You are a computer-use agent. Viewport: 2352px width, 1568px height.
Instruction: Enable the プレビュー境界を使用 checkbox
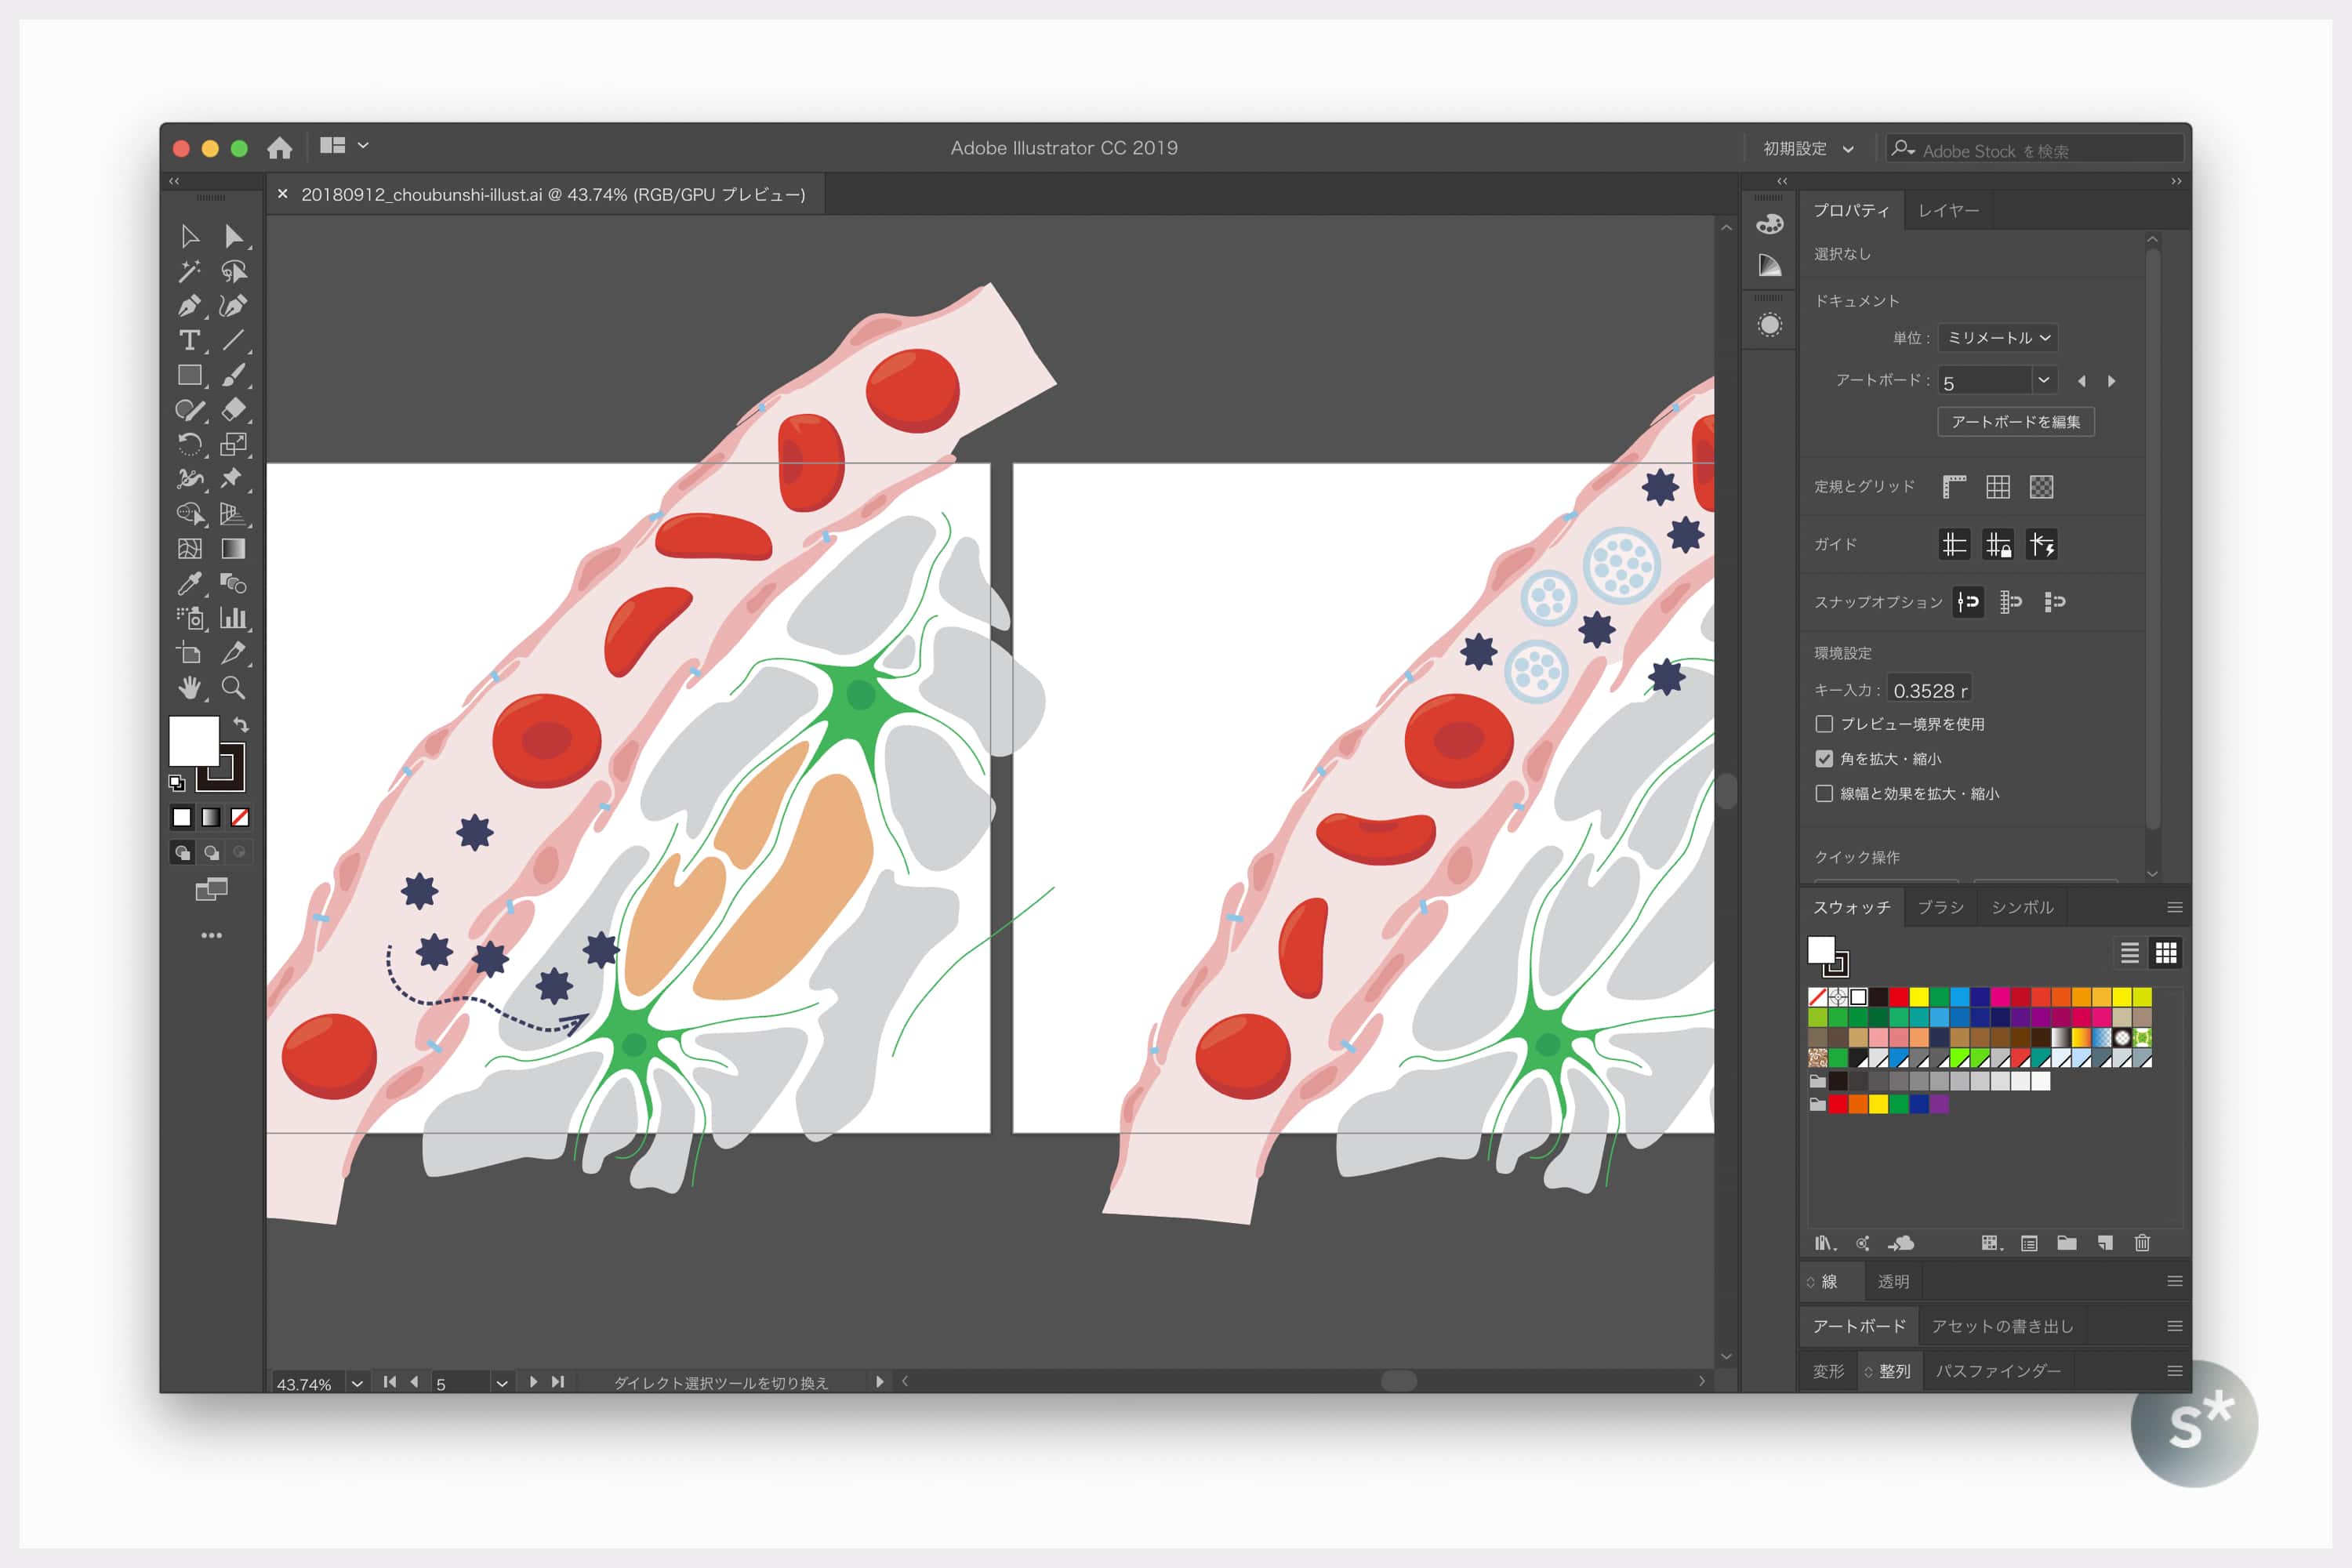1824,724
